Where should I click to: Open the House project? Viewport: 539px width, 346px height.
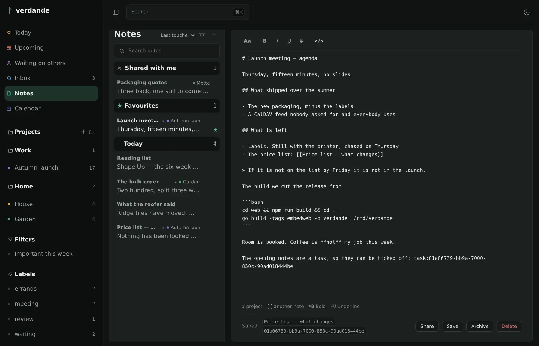(51, 204)
